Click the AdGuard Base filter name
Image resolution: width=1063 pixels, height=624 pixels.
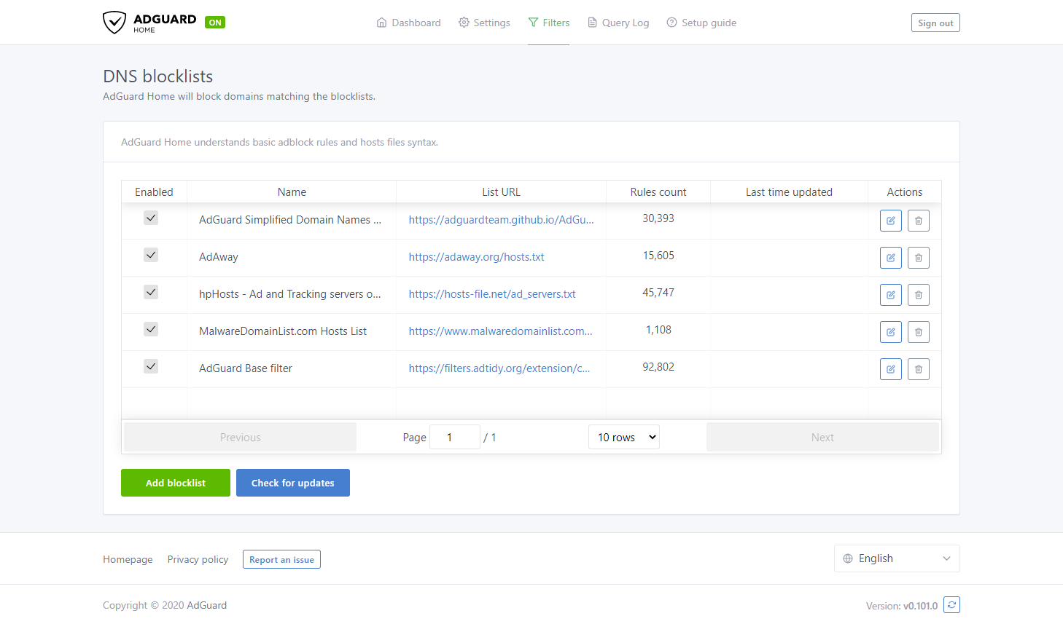(246, 368)
